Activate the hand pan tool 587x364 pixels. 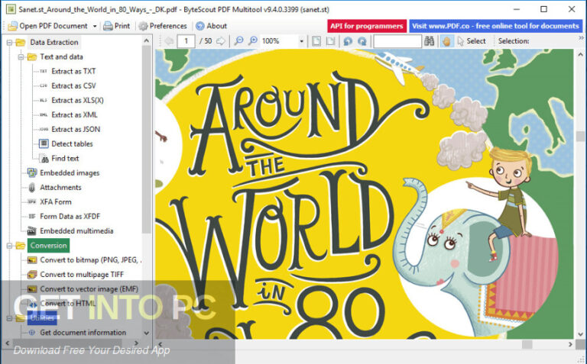point(446,40)
